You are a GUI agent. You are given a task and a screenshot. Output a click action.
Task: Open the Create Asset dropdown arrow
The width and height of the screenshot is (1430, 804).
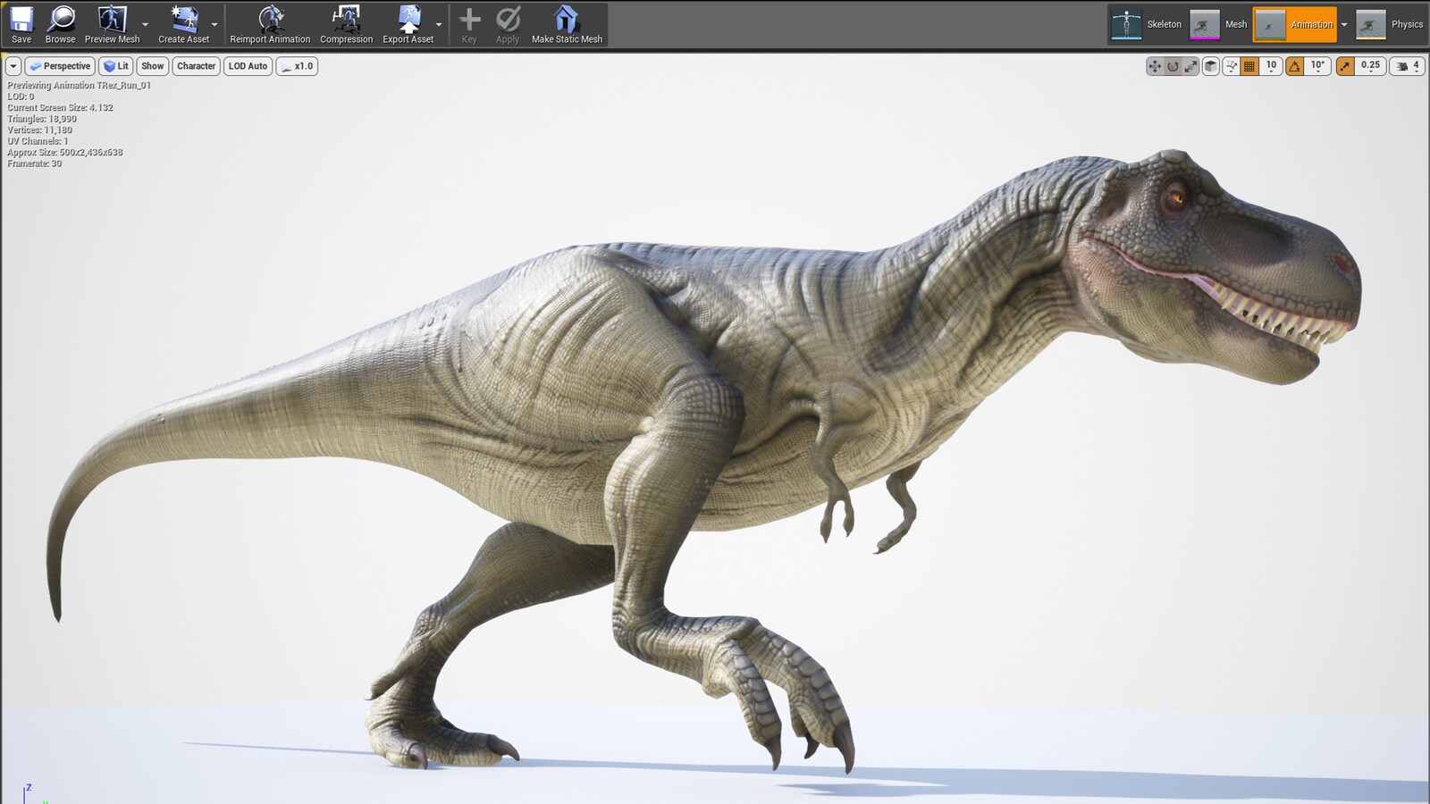[214, 27]
